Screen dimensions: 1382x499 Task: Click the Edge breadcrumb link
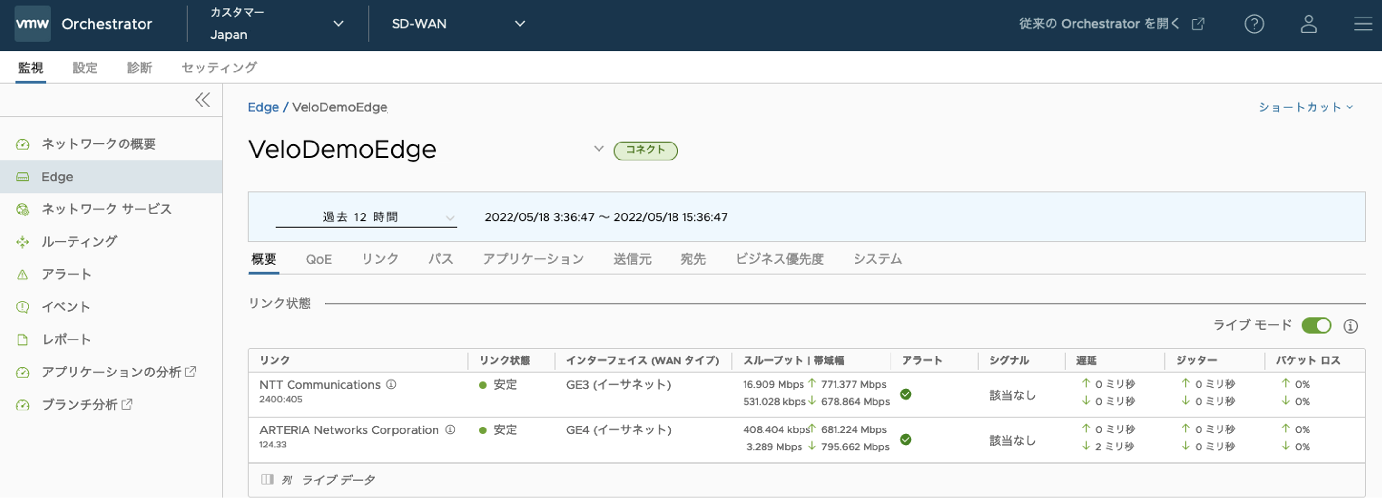(x=263, y=108)
